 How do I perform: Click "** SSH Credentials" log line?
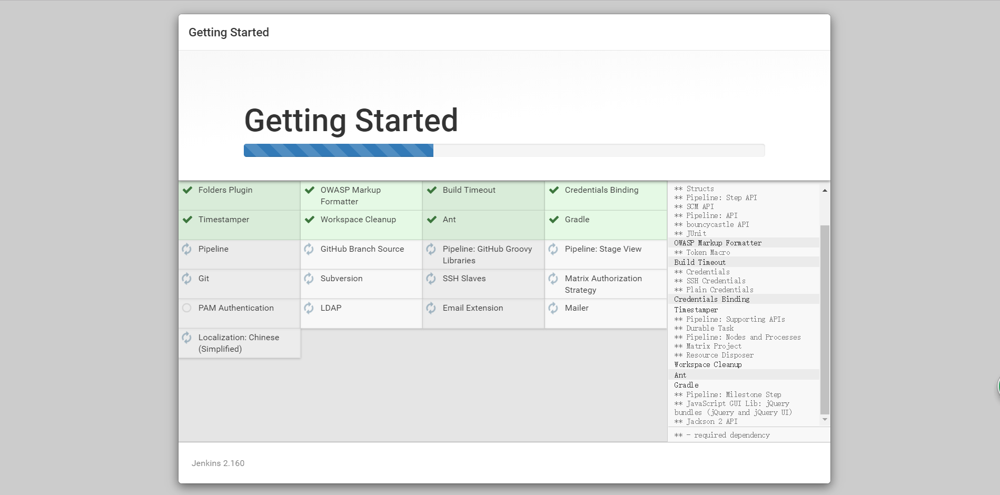[710, 281]
